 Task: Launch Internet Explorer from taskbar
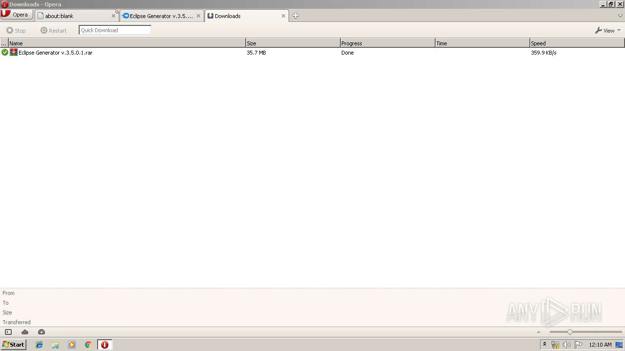coord(39,345)
